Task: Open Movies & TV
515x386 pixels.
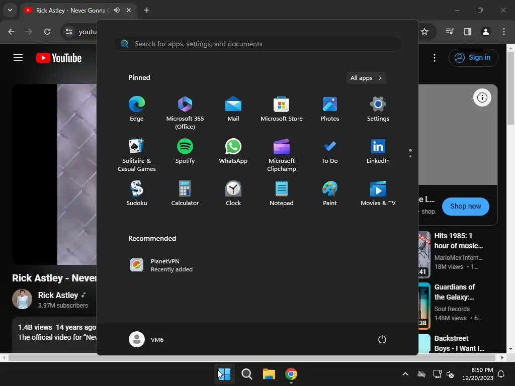Action: point(378,194)
